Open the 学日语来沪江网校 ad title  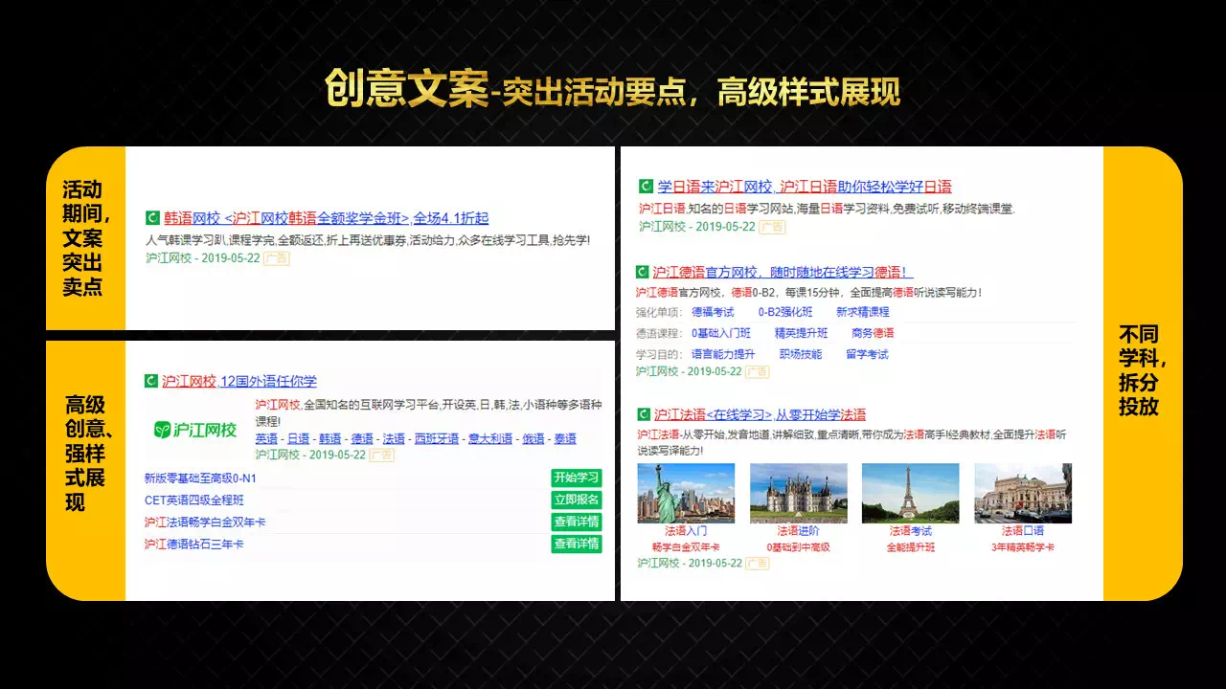pos(805,187)
